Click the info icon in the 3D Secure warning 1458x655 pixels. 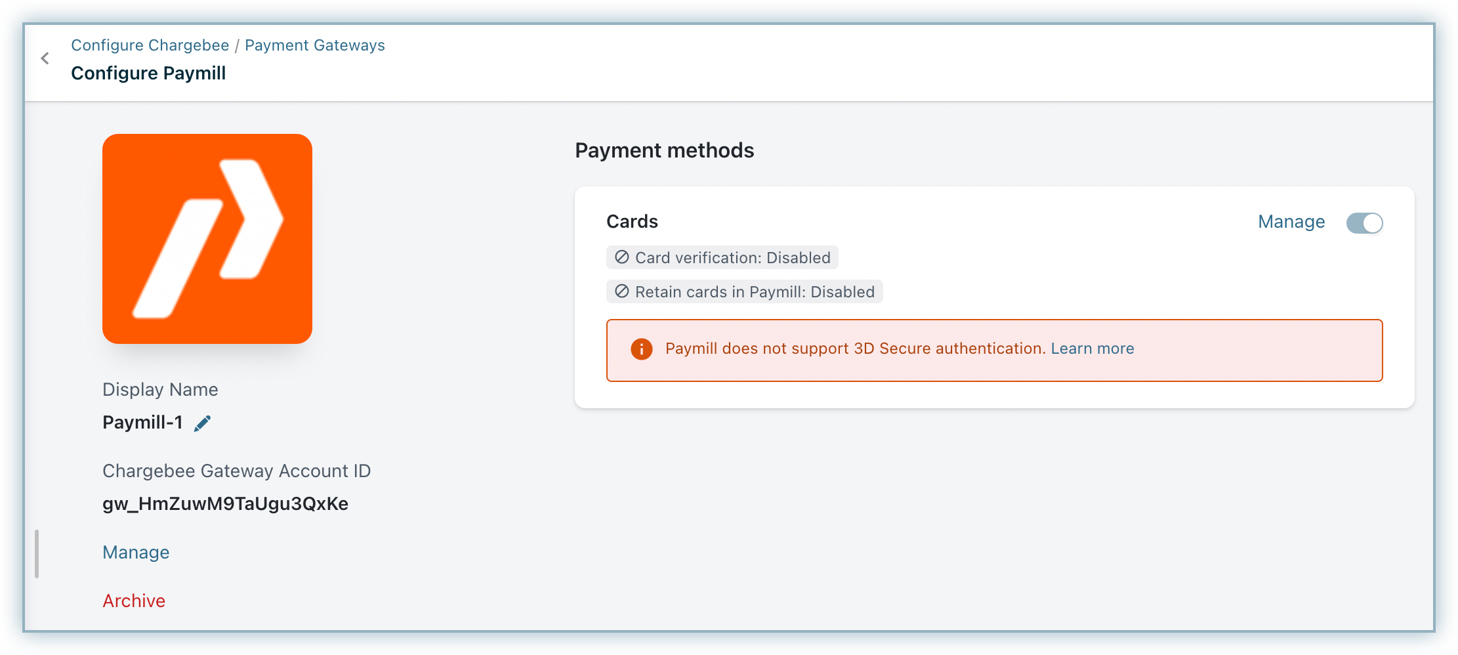click(641, 349)
